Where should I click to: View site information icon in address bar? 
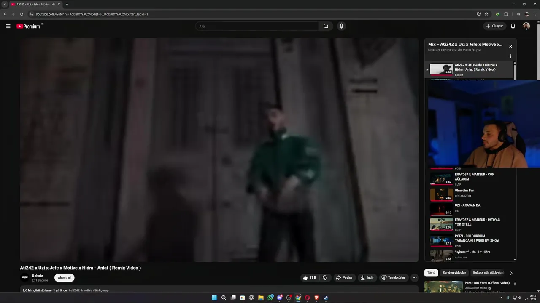point(31,14)
